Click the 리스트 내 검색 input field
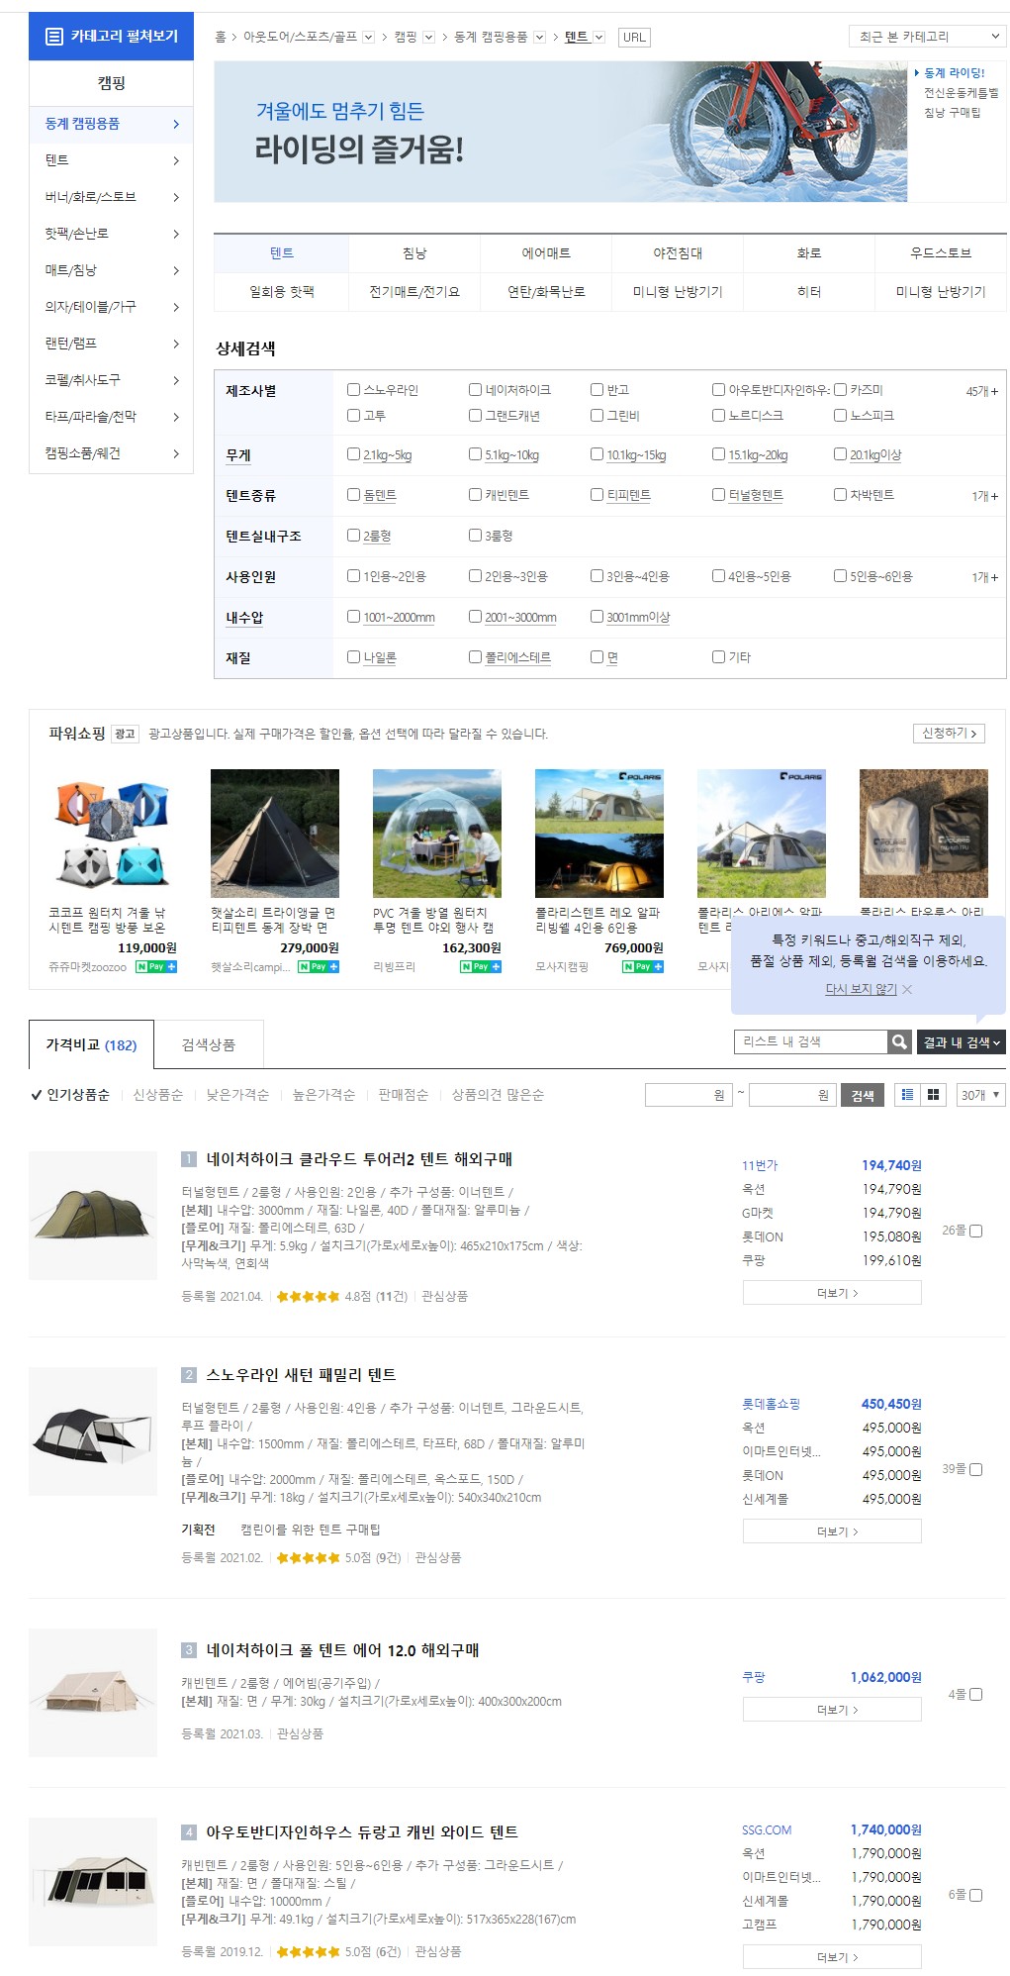Screen dimensions: 1010x1976 [x=810, y=1041]
